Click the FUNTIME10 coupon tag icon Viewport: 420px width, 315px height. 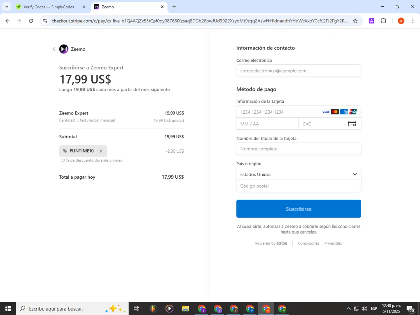point(65,151)
